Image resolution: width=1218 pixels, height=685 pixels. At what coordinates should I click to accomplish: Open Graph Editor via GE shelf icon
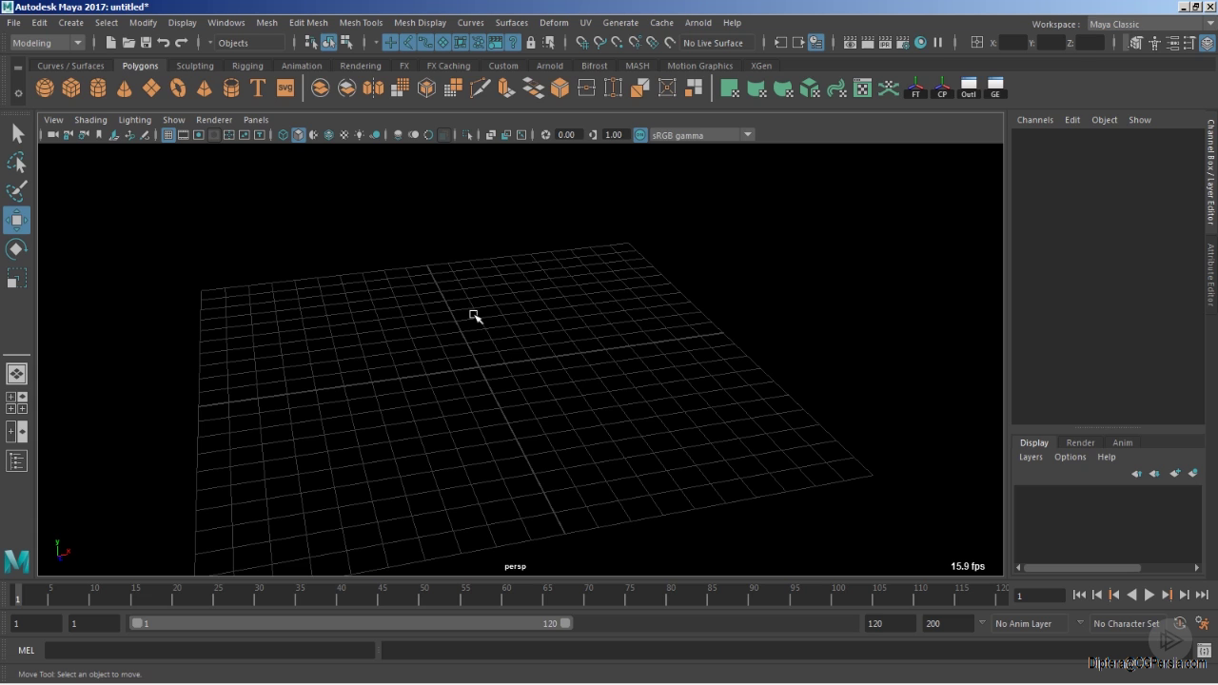point(995,88)
